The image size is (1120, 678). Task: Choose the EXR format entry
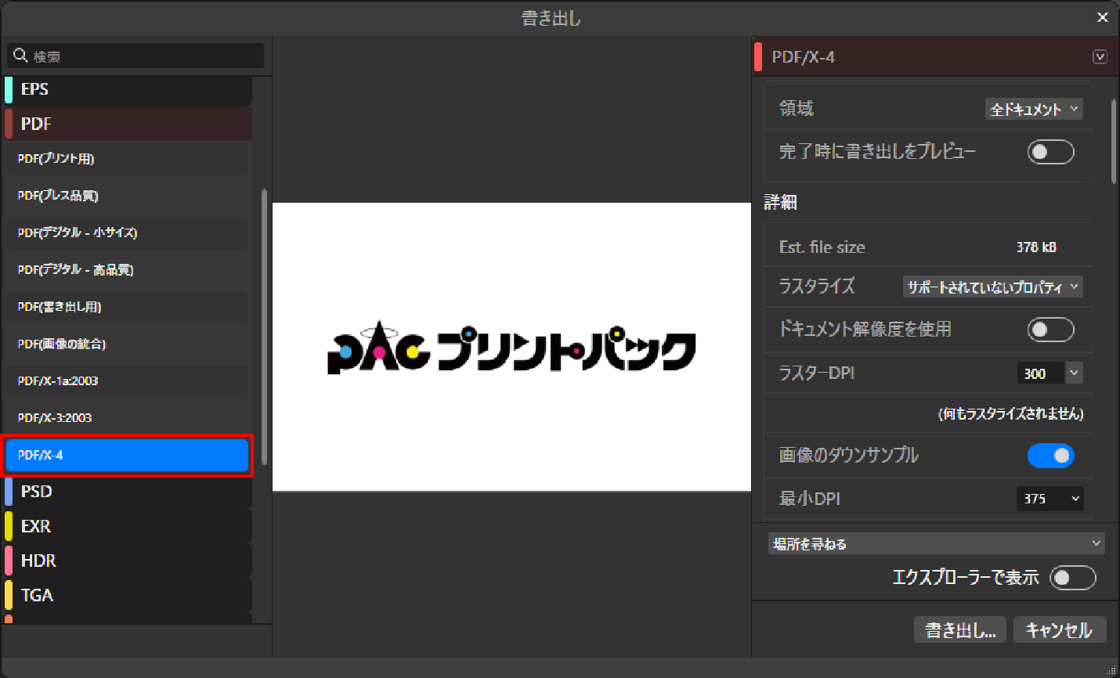128,526
